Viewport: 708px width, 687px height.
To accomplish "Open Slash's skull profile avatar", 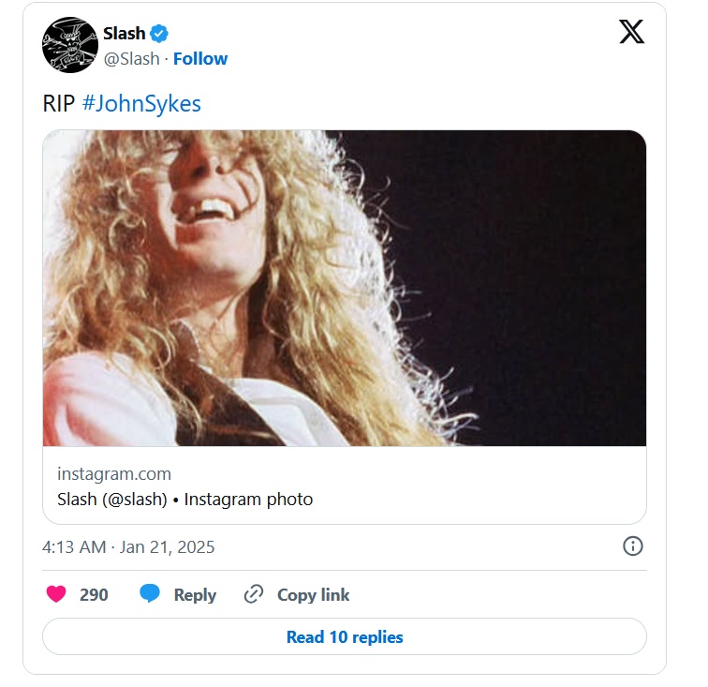I will [x=70, y=45].
